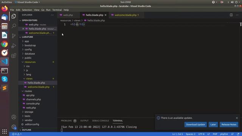Click errors and warnings status indicator

pyautogui.click(x=17, y=134)
